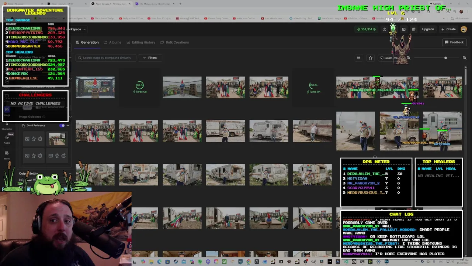This screenshot has width=472, height=266.
Task: Open the white camper trailer thumbnail in row two
Action: [269, 131]
